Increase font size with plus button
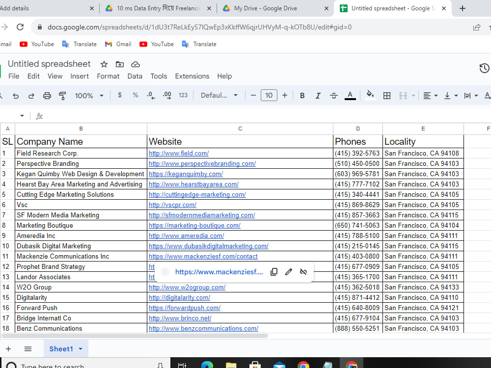The image size is (491, 368). click(285, 95)
